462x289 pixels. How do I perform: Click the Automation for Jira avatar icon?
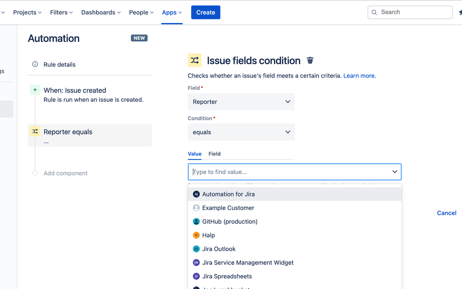coord(196,194)
